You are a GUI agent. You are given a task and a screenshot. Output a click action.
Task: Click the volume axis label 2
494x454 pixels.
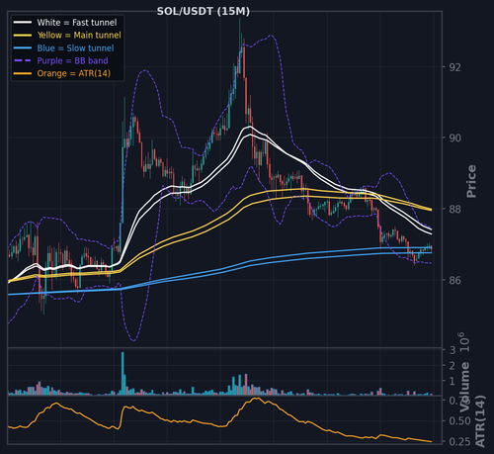tap(453, 366)
